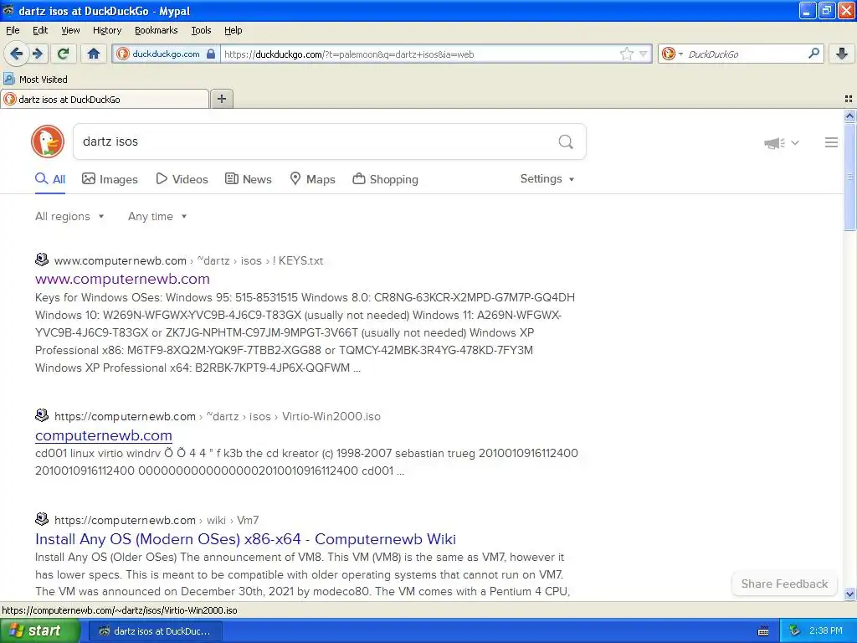
Task: Switch to the News results tab
Action: point(249,179)
